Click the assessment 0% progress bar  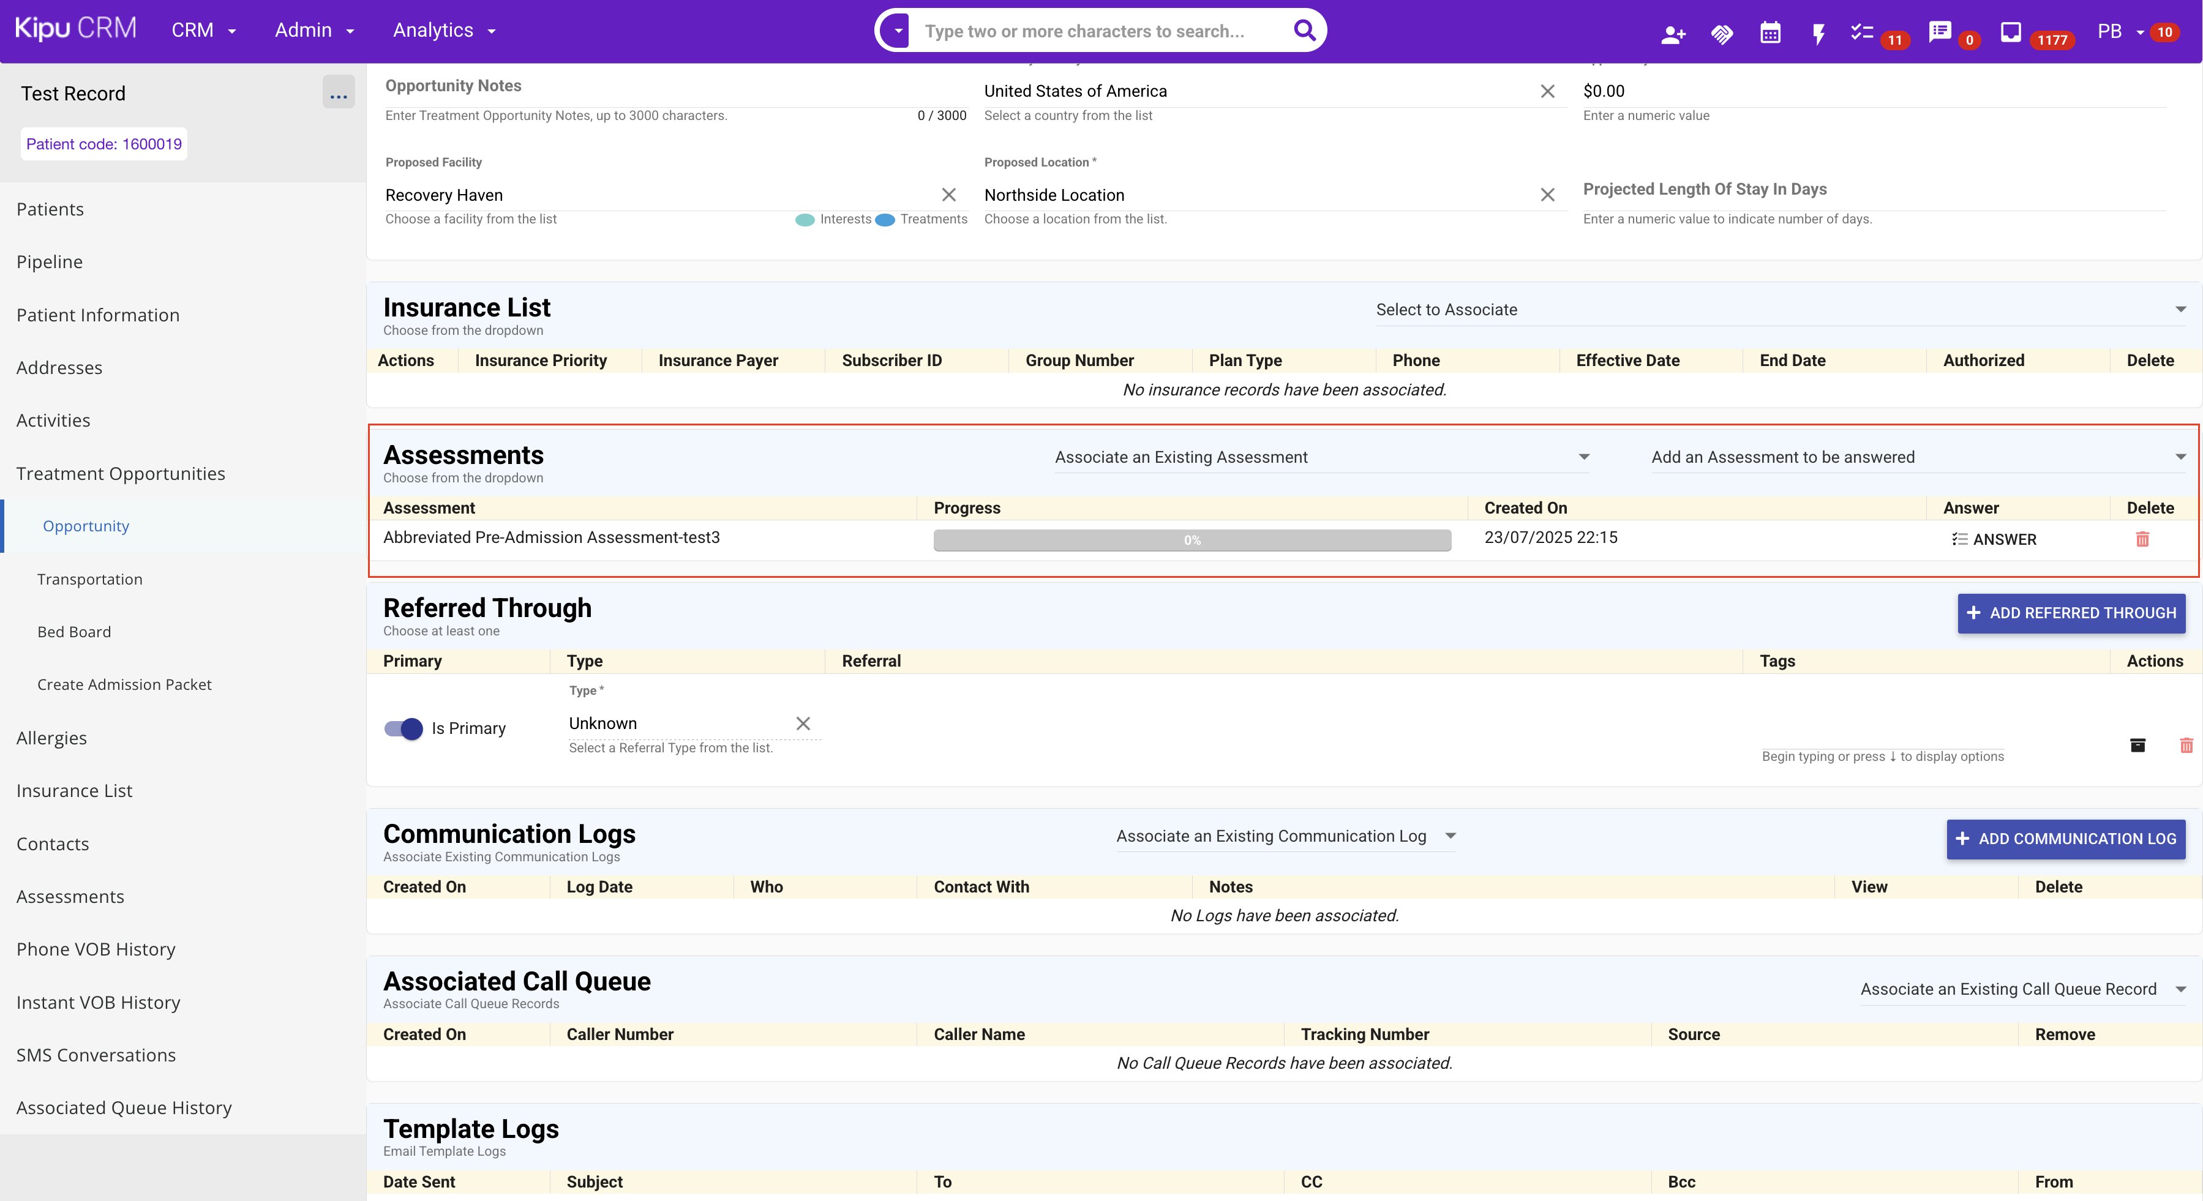[1192, 541]
